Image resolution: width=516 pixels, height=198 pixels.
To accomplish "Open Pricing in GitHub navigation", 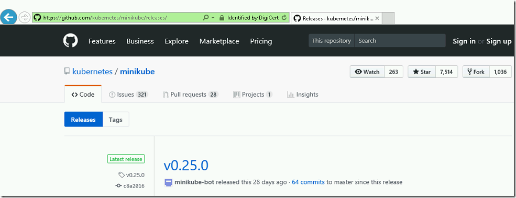I will coord(261,41).
